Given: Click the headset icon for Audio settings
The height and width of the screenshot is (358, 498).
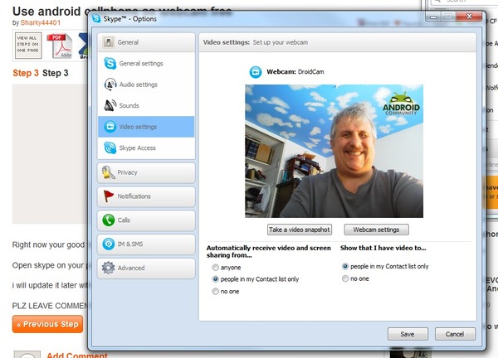Looking at the screenshot, I should coord(110,85).
